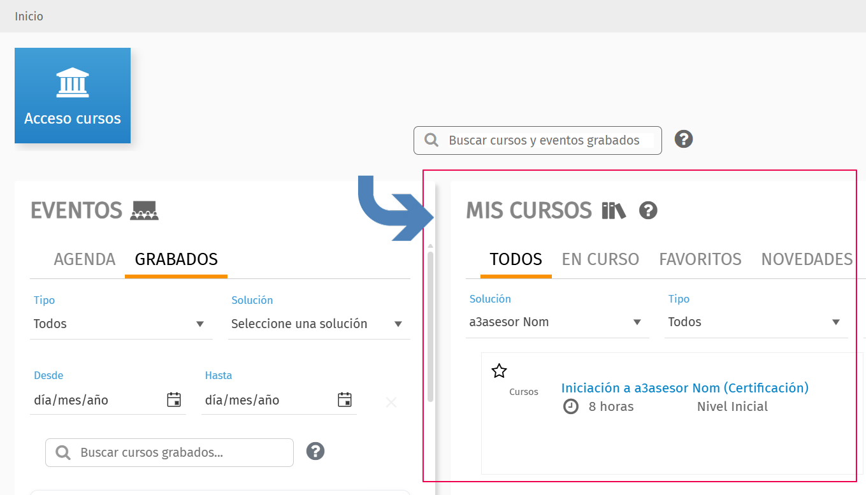Image resolution: width=866 pixels, height=495 pixels.
Task: Click the Cursos label under the star
Action: click(524, 392)
